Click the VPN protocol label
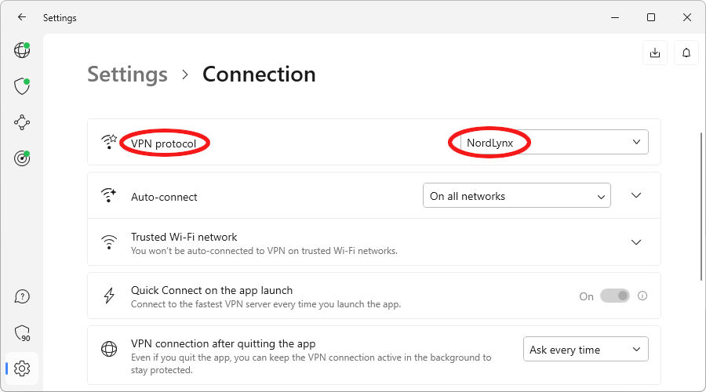The height and width of the screenshot is (392, 706). click(163, 143)
